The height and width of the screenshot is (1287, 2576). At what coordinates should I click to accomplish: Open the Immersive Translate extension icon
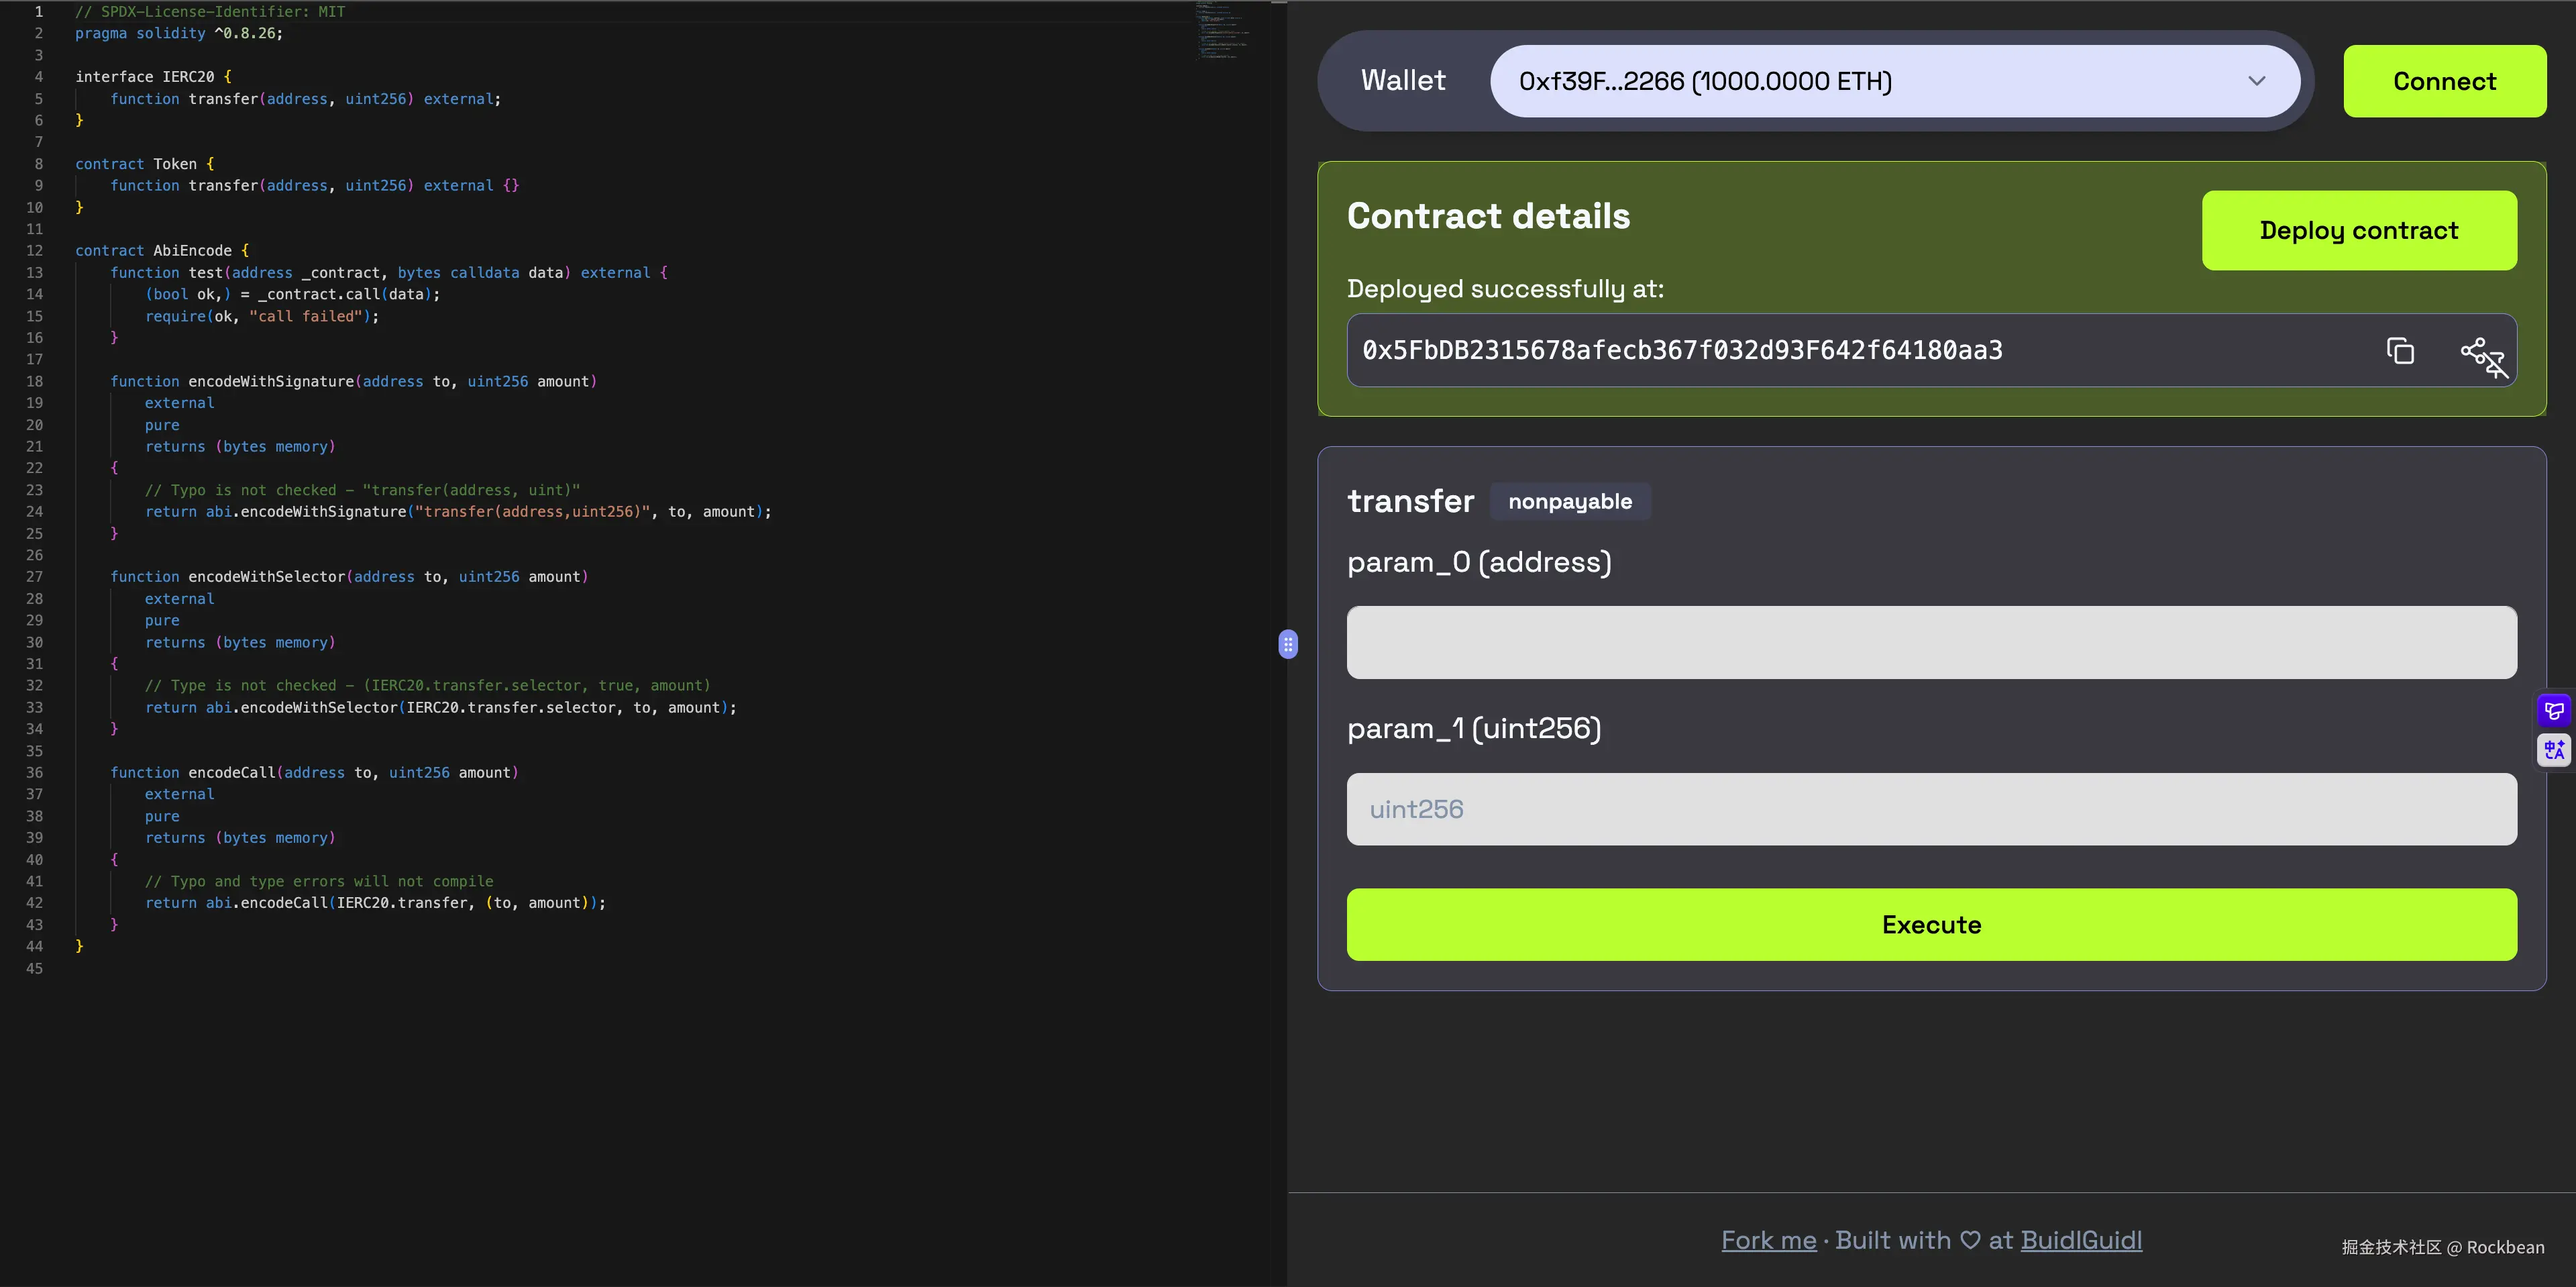pyautogui.click(x=2553, y=750)
